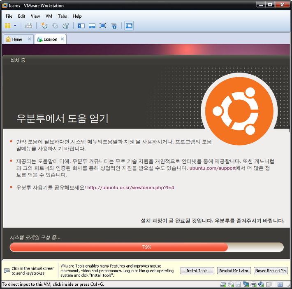Click the Remind Me Later button

coord(234,271)
